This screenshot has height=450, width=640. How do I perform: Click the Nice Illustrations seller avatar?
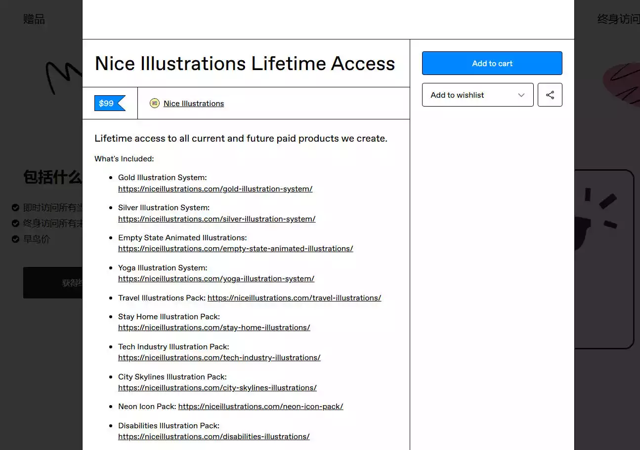pyautogui.click(x=155, y=103)
